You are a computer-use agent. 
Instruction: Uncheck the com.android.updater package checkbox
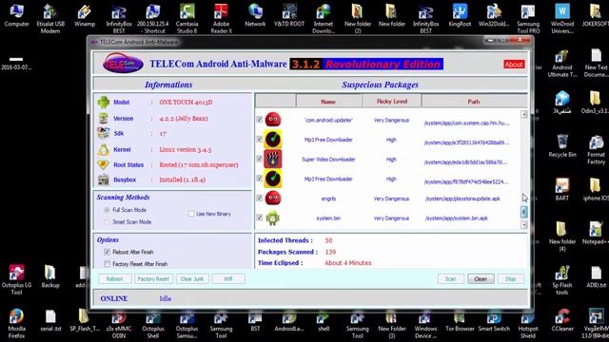(260, 120)
